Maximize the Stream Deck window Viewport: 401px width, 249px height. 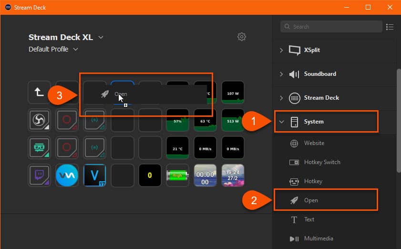coord(368,7)
